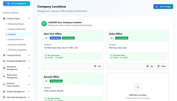Expand the Attendance Management menu

click(29, 68)
